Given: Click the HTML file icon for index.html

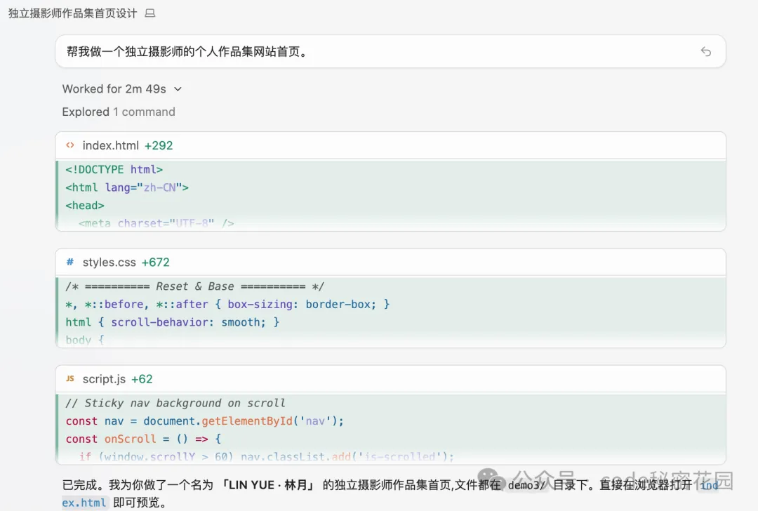Looking at the screenshot, I should [x=70, y=145].
